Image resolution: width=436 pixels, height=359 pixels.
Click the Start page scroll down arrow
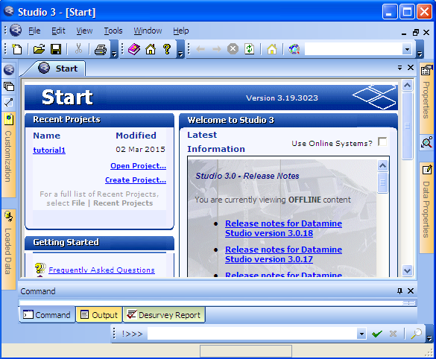(408, 270)
